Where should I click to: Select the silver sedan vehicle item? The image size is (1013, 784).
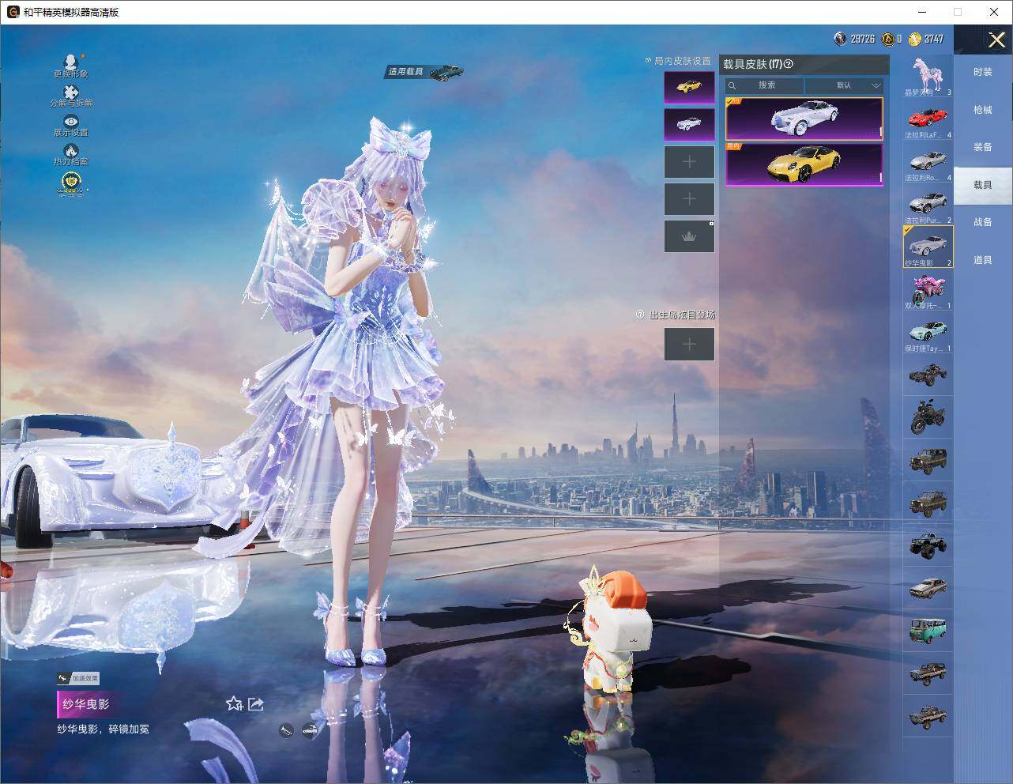click(928, 587)
